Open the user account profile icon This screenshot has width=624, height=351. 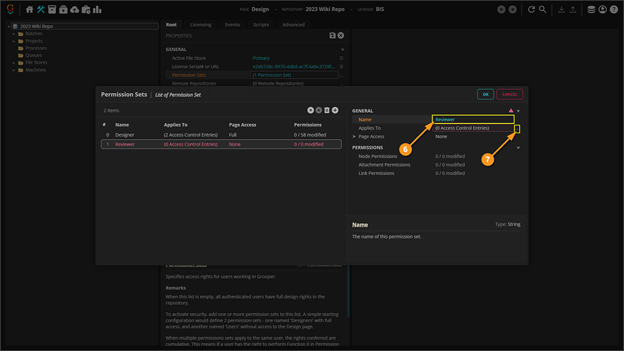[602, 9]
